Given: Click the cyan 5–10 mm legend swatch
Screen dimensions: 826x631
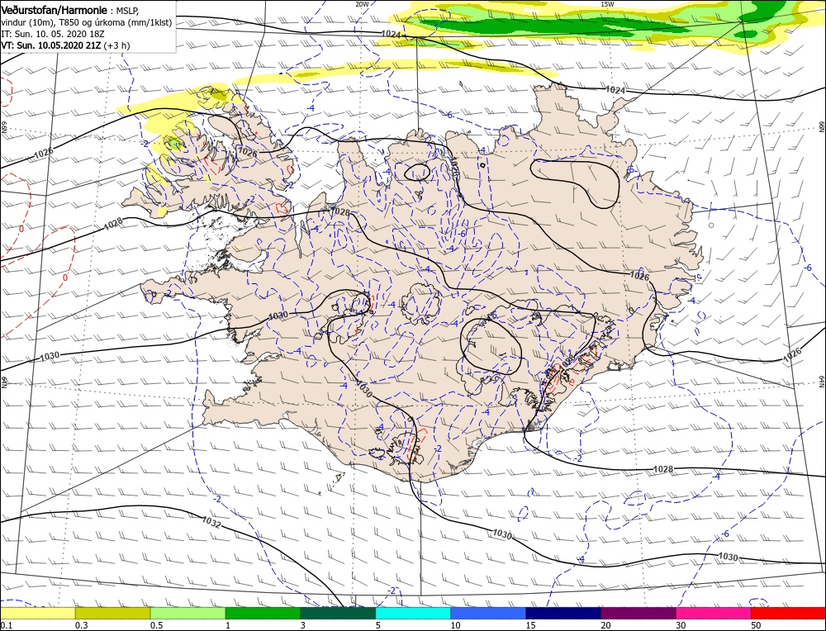Looking at the screenshot, I should click(x=413, y=614).
